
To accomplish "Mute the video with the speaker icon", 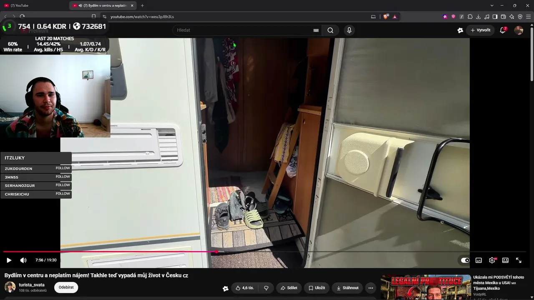I will click(x=23, y=260).
